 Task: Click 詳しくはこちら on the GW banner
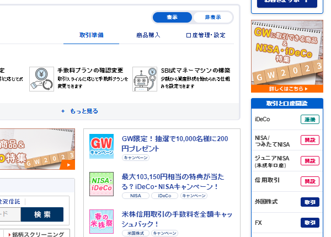pyautogui.click(x=287, y=89)
